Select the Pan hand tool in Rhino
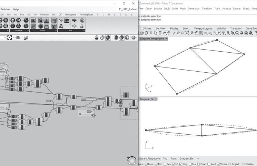This screenshot has width=257, height=166. coord(169,33)
